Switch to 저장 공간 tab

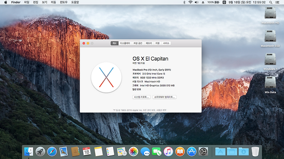[x=138, y=43]
